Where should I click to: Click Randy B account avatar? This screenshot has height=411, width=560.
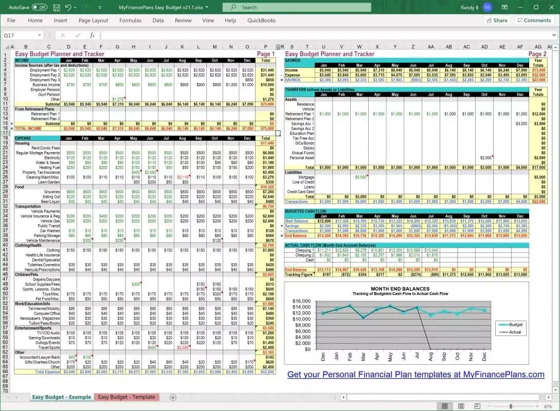point(486,8)
